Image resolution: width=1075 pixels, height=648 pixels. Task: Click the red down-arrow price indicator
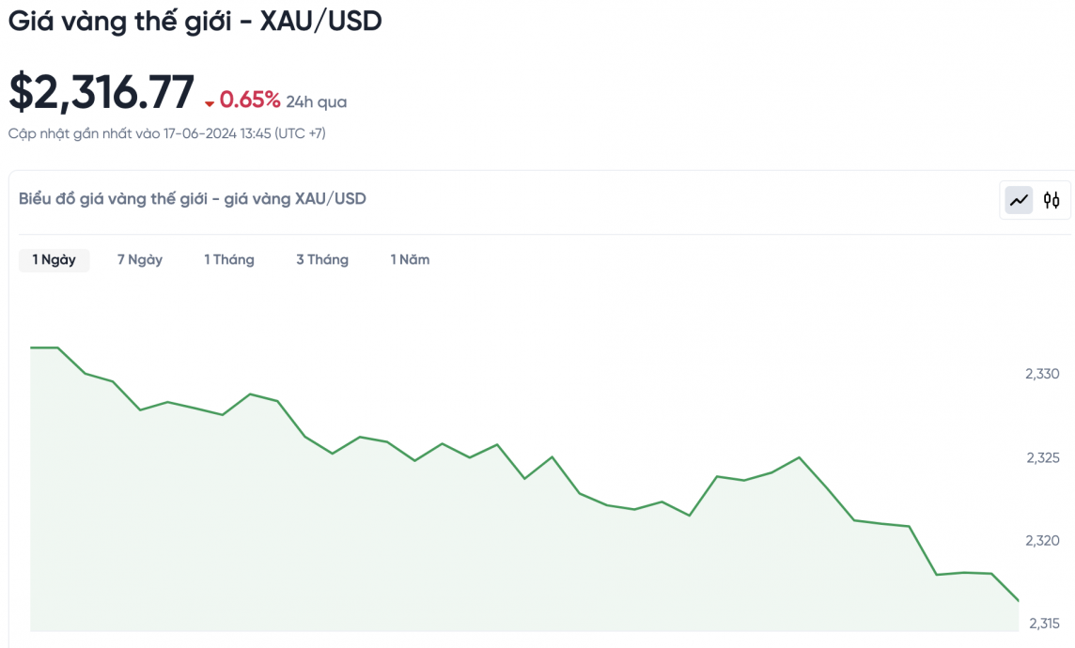pyautogui.click(x=210, y=102)
